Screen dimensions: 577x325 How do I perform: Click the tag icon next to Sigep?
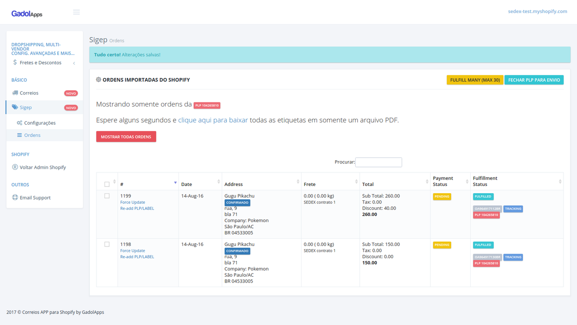(x=15, y=107)
